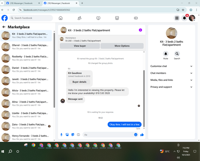Expand the Customise chat section
This screenshot has height=161, width=200.
(171, 66)
